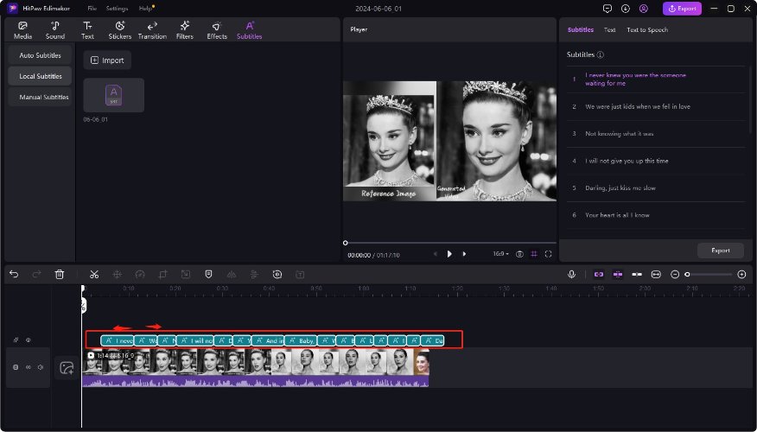
Task: Take a snapshot of the player frame
Action: (x=519, y=254)
